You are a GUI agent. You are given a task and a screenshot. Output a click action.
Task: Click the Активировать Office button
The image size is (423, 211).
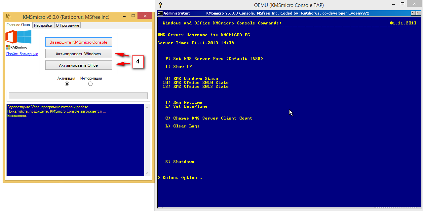coord(79,65)
